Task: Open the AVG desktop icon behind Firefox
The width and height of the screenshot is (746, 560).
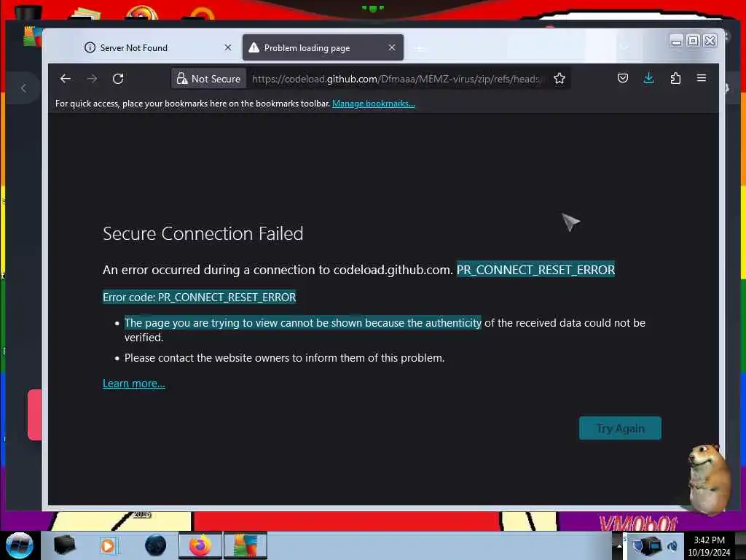Action: click(32, 36)
